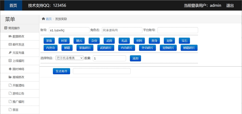Select 首页 tab in top navigation bar

[x=13, y=5]
